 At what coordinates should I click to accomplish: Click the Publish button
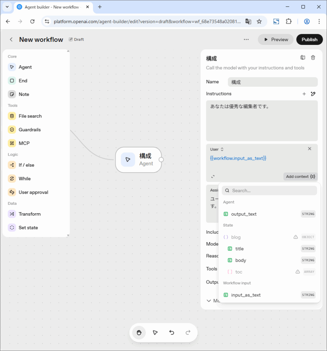309,39
